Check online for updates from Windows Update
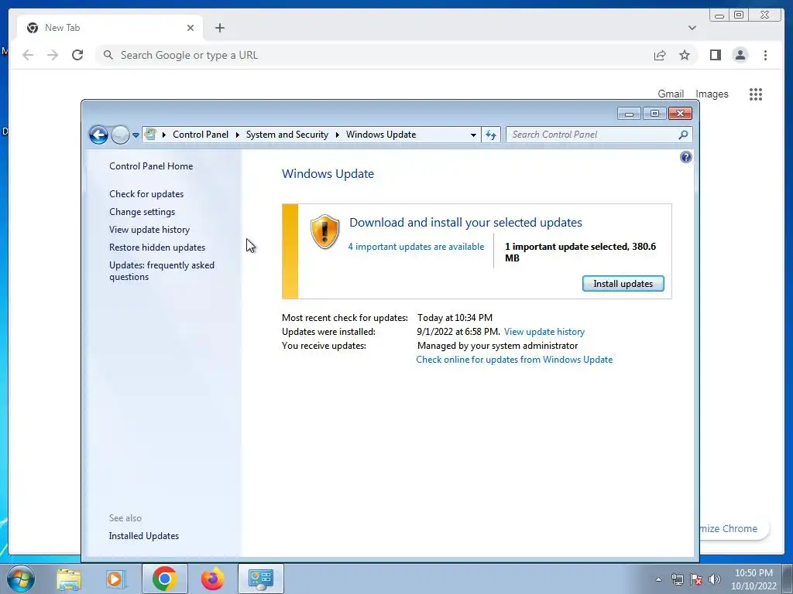Screen dimensions: 793x594 click(514, 360)
